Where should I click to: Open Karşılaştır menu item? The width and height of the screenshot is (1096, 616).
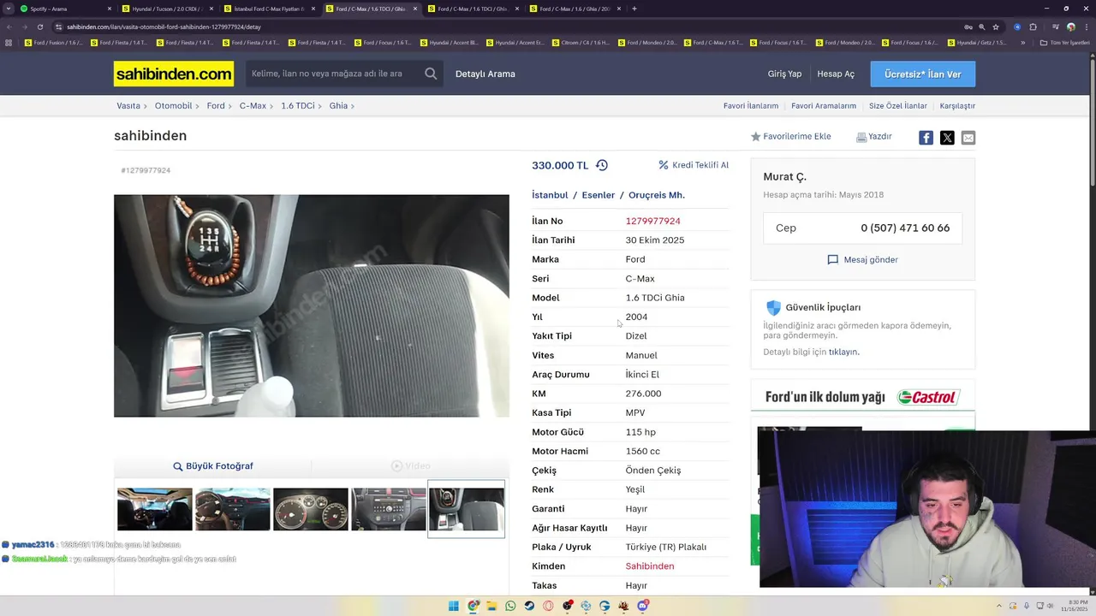[957, 106]
